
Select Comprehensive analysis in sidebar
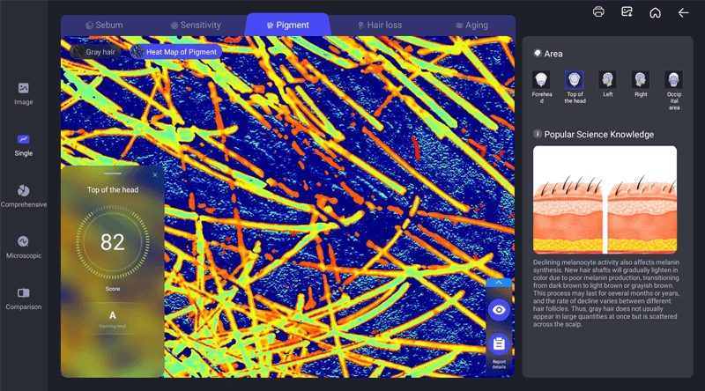(x=24, y=195)
